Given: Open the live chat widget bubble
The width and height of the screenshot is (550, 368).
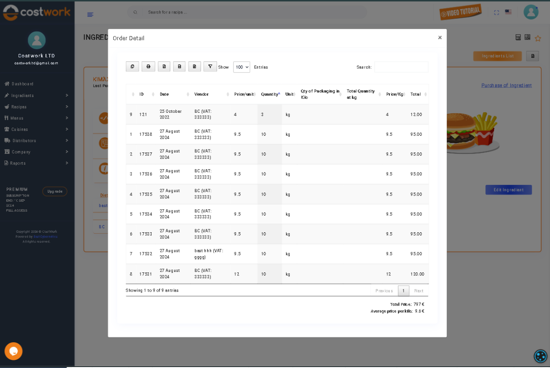Looking at the screenshot, I should click(x=13, y=351).
